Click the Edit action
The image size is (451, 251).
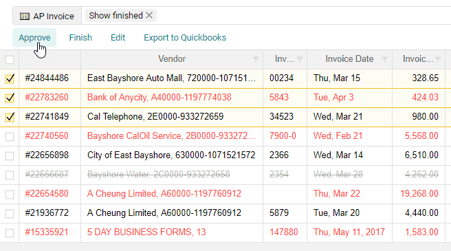pos(118,37)
